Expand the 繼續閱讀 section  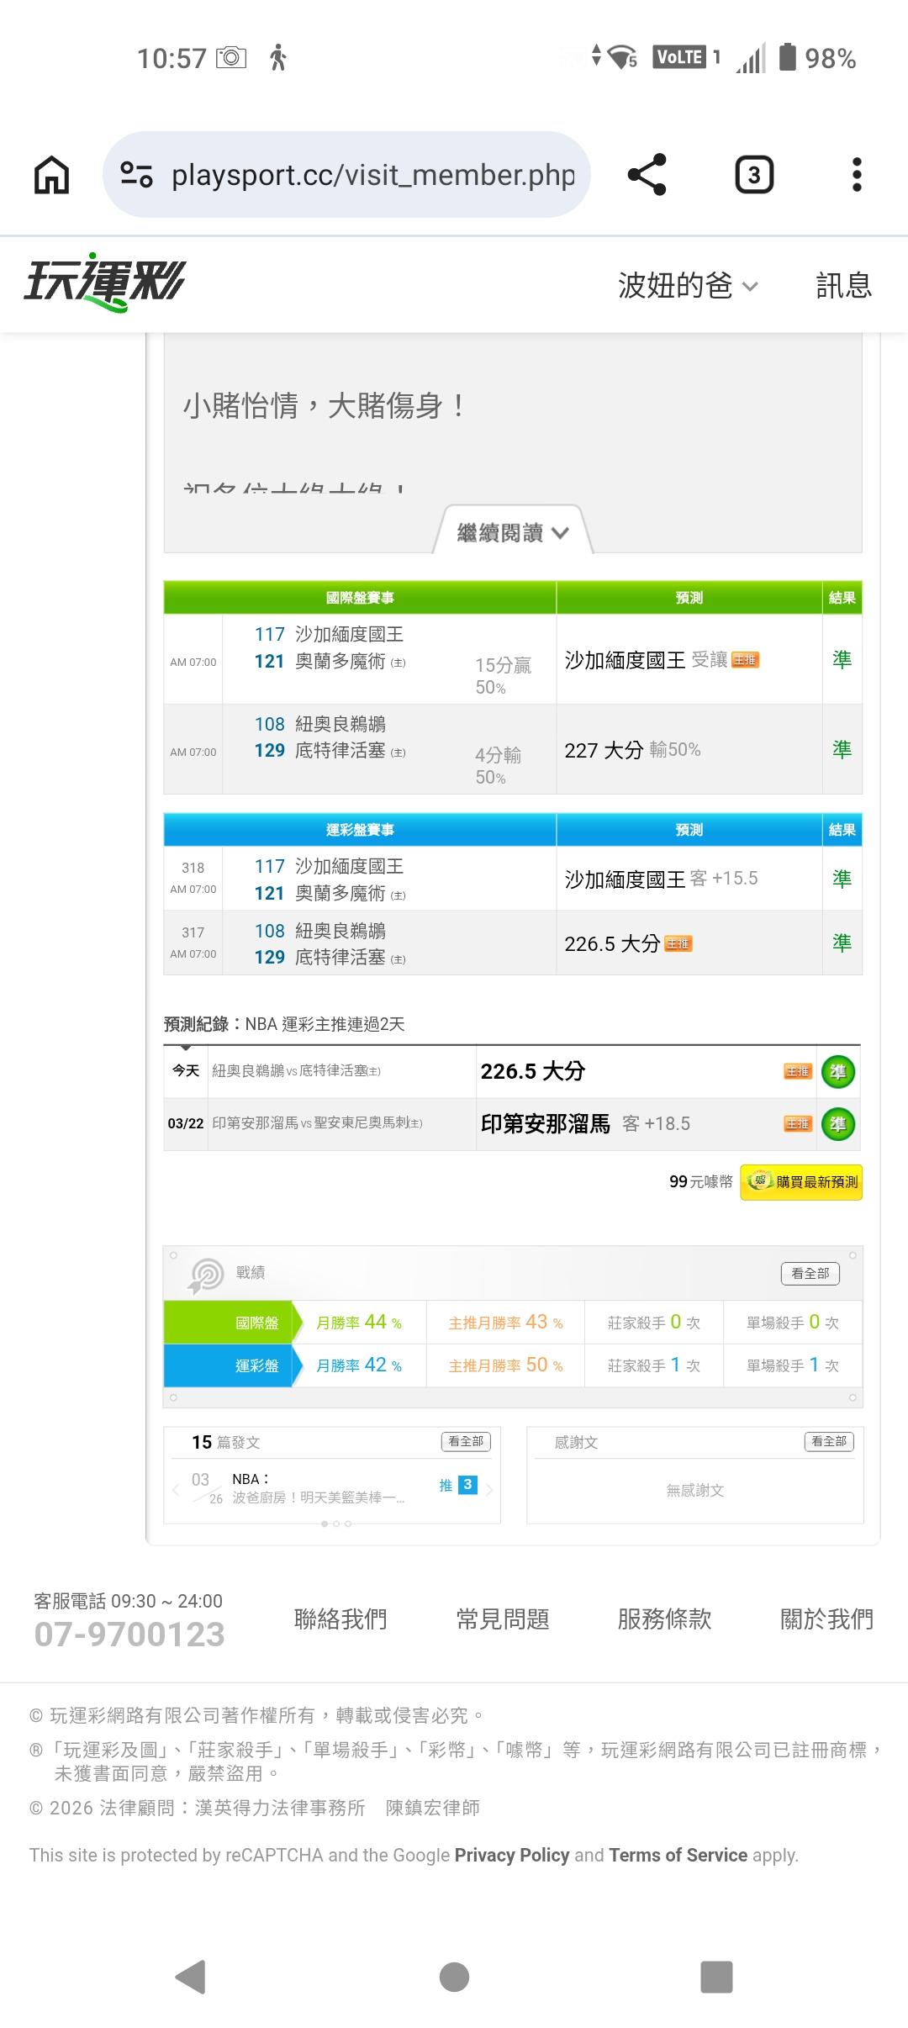(x=513, y=533)
